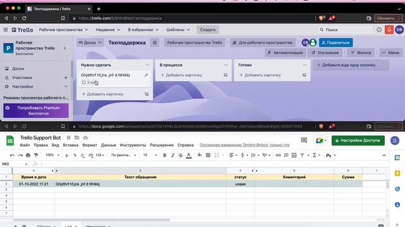Star the Техподдержка board

(154, 43)
